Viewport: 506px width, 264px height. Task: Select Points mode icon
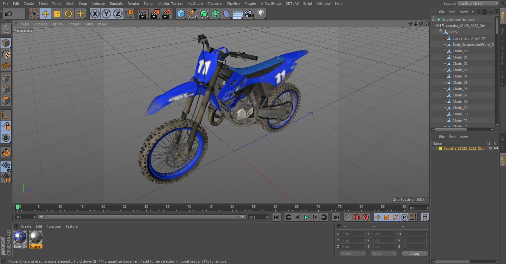6,78
